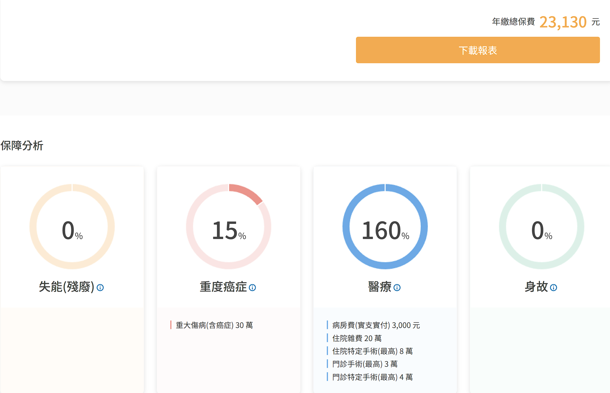Click the 0% disability donut chart
Viewport: 610px width, 393px height.
point(72,227)
